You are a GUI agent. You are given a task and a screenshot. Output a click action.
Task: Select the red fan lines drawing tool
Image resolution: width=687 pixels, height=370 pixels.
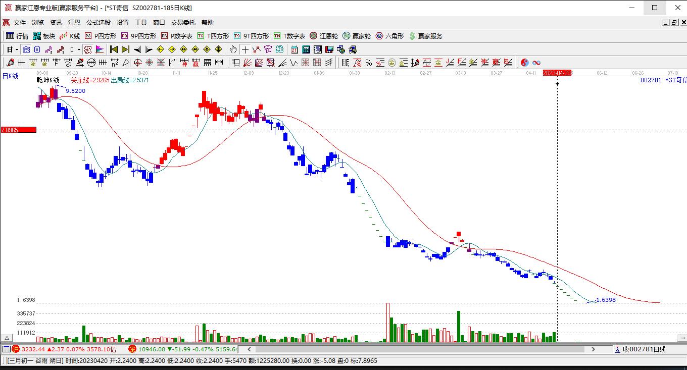pyautogui.click(x=248, y=63)
